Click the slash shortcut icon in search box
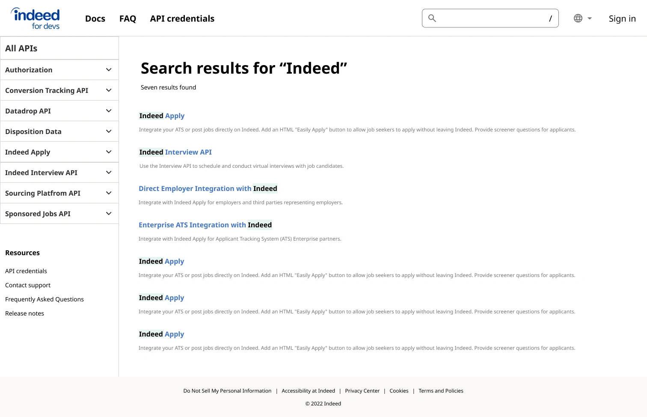The image size is (647, 417). [x=550, y=18]
